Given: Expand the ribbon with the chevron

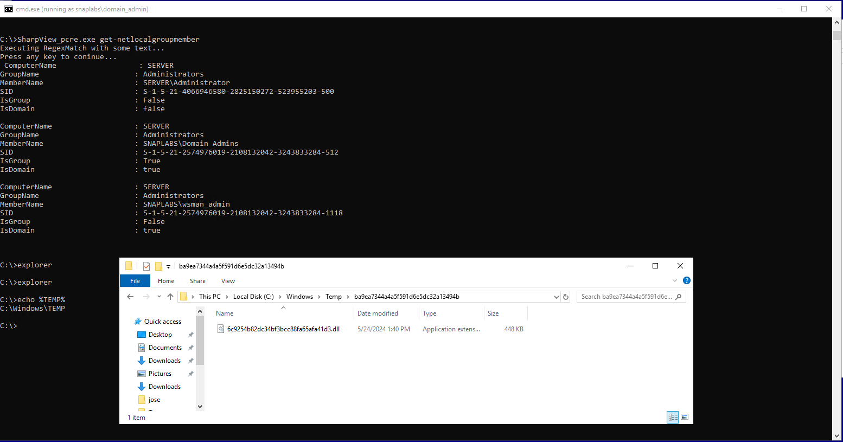Looking at the screenshot, I should 675,280.
